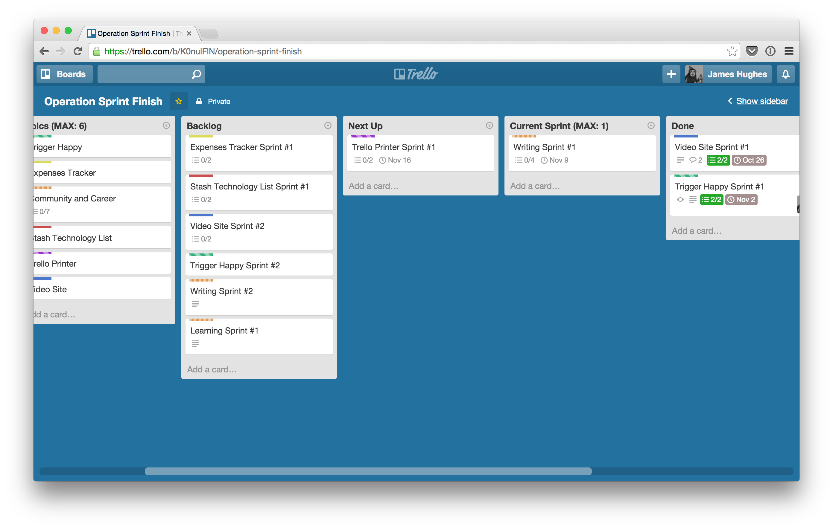Click the Nov 16 due date badge
833x529 pixels.
395,160
